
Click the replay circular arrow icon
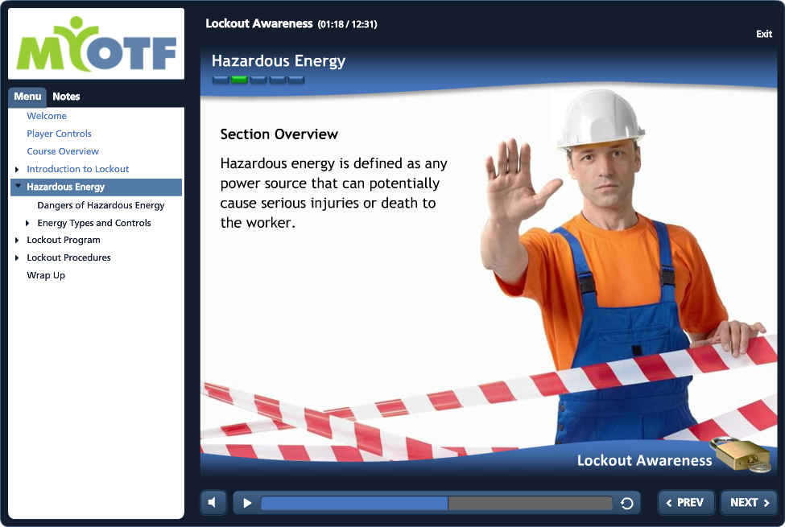[x=627, y=503]
